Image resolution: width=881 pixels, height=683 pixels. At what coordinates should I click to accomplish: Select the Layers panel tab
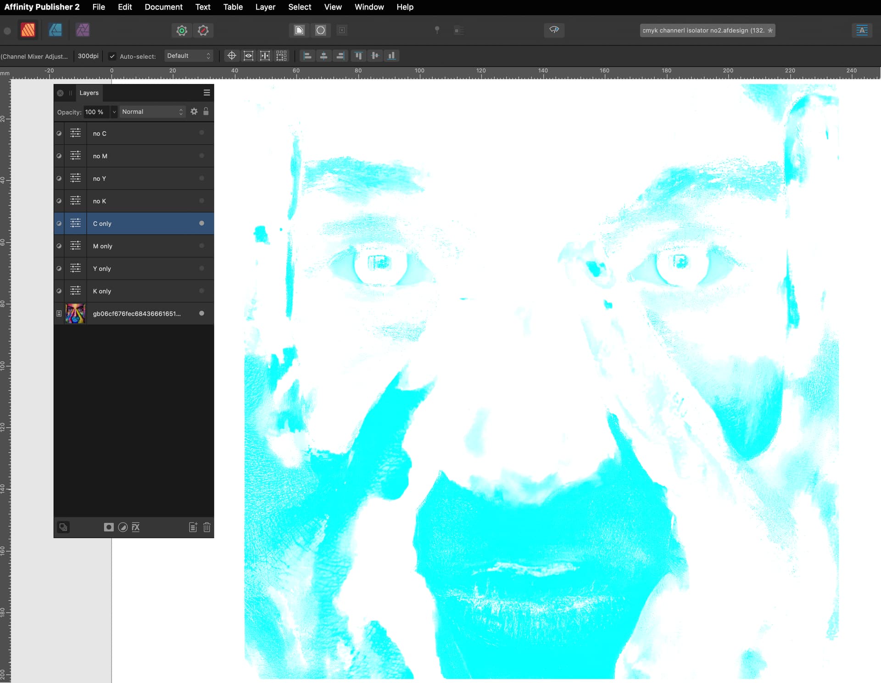(x=89, y=93)
